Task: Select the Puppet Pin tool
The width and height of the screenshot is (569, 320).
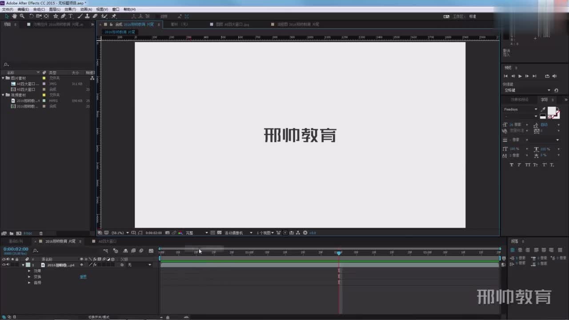Action: click(114, 16)
